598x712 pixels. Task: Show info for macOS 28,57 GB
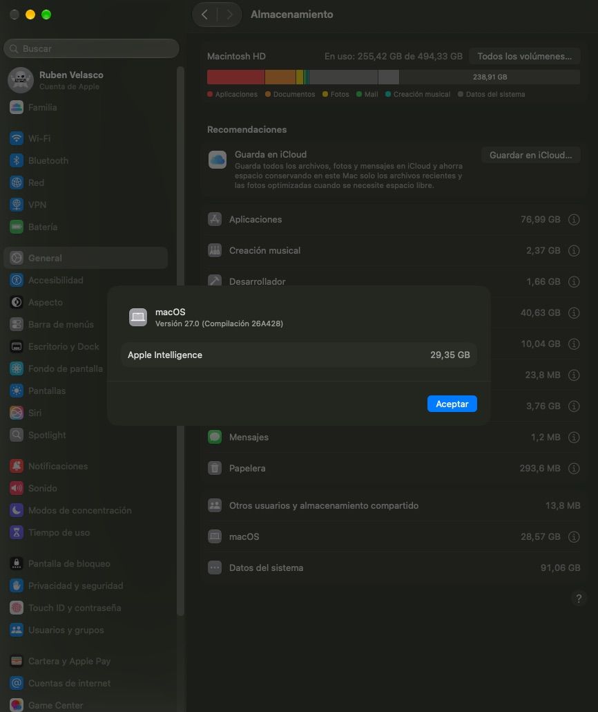(574, 537)
